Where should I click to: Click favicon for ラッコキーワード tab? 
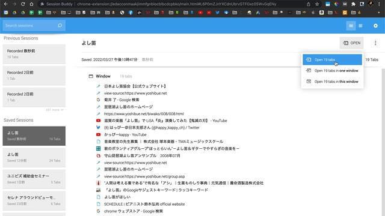[x=98, y=190]
